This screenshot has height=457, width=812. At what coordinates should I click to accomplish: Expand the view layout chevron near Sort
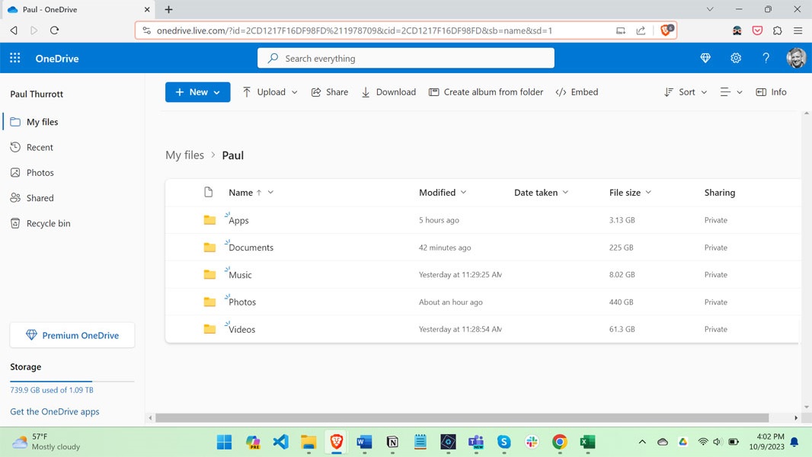[739, 91]
